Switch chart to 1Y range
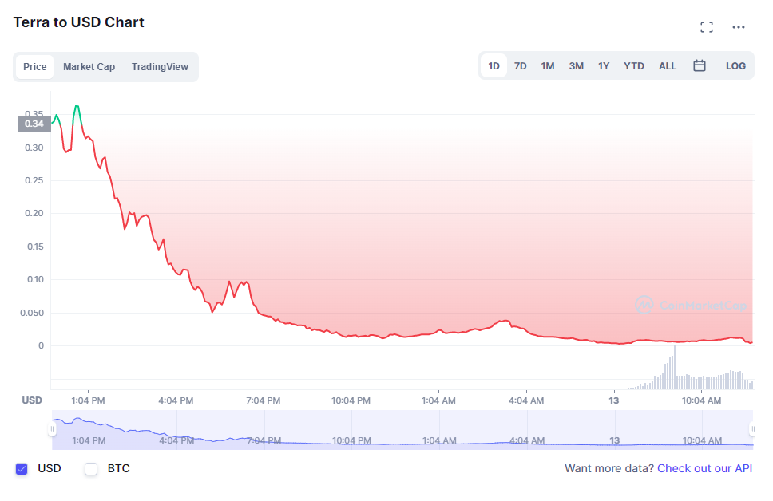The image size is (773, 501). click(604, 66)
